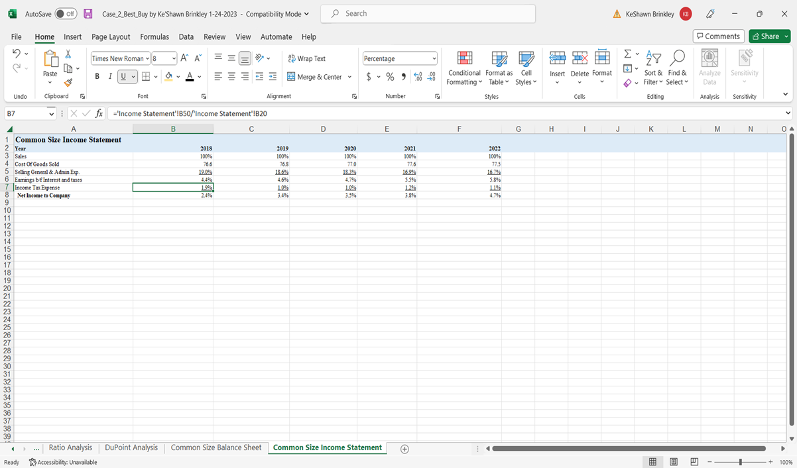The image size is (797, 468).
Task: Open the Ratio Analysis sheet tab
Action: click(70, 447)
